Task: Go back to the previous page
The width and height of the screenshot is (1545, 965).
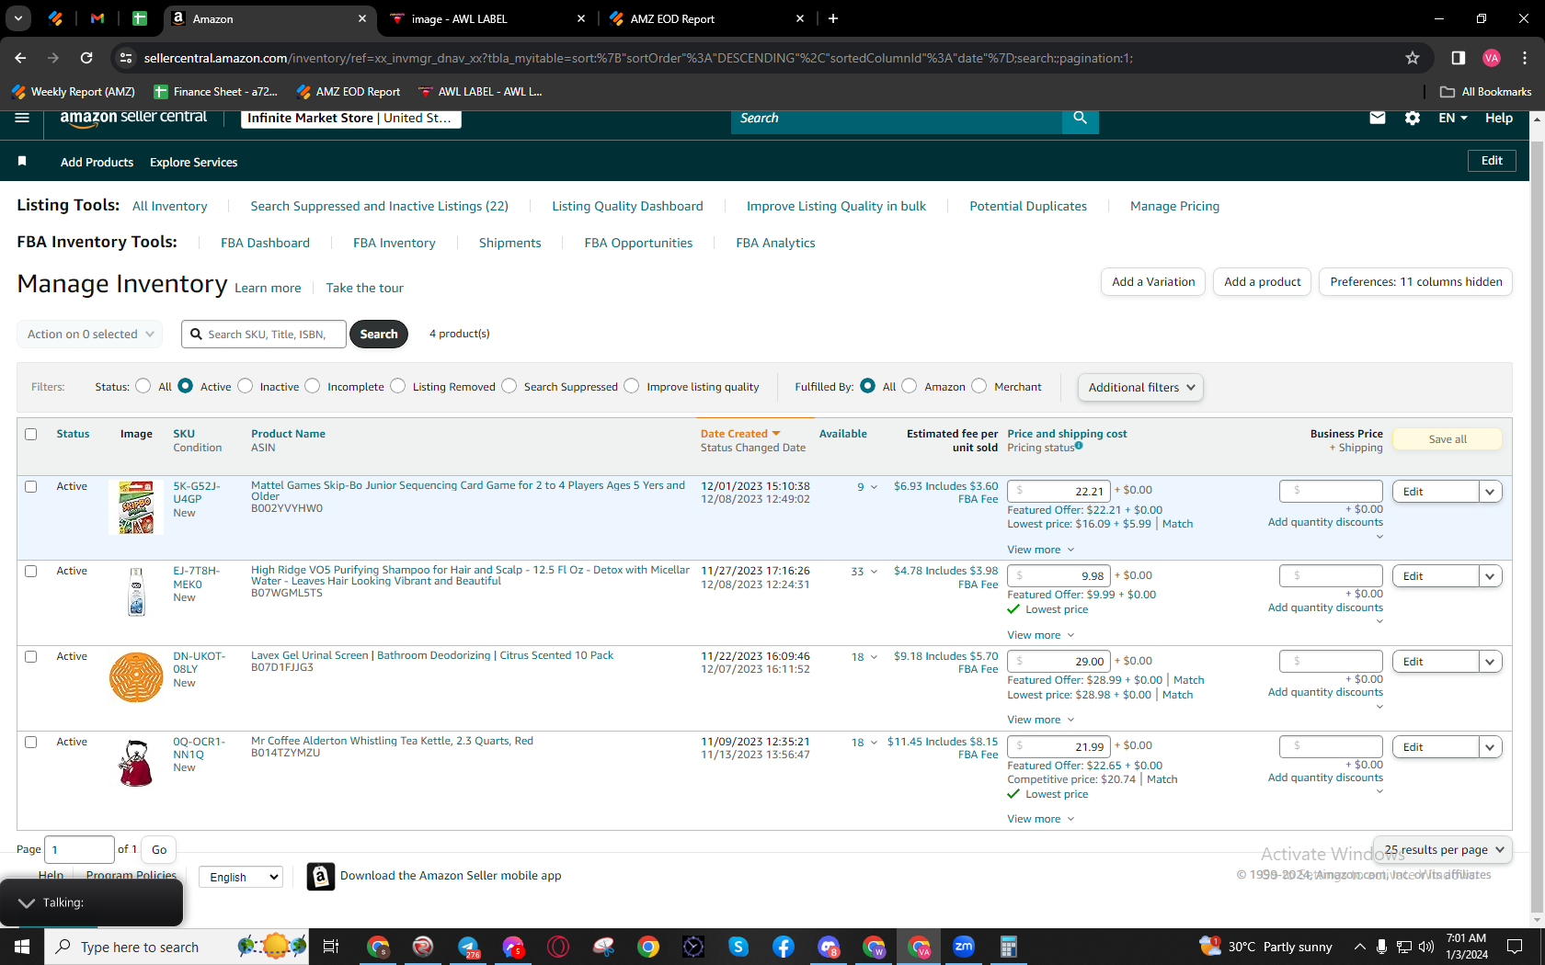Action: click(x=20, y=58)
